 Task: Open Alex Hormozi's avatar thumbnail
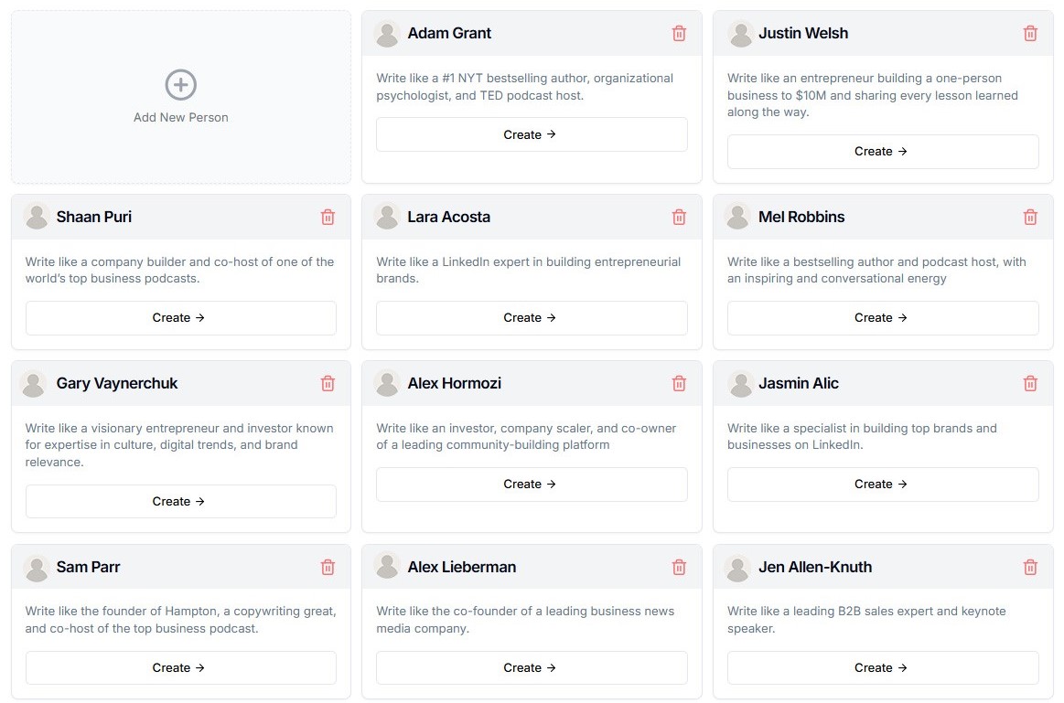click(387, 384)
